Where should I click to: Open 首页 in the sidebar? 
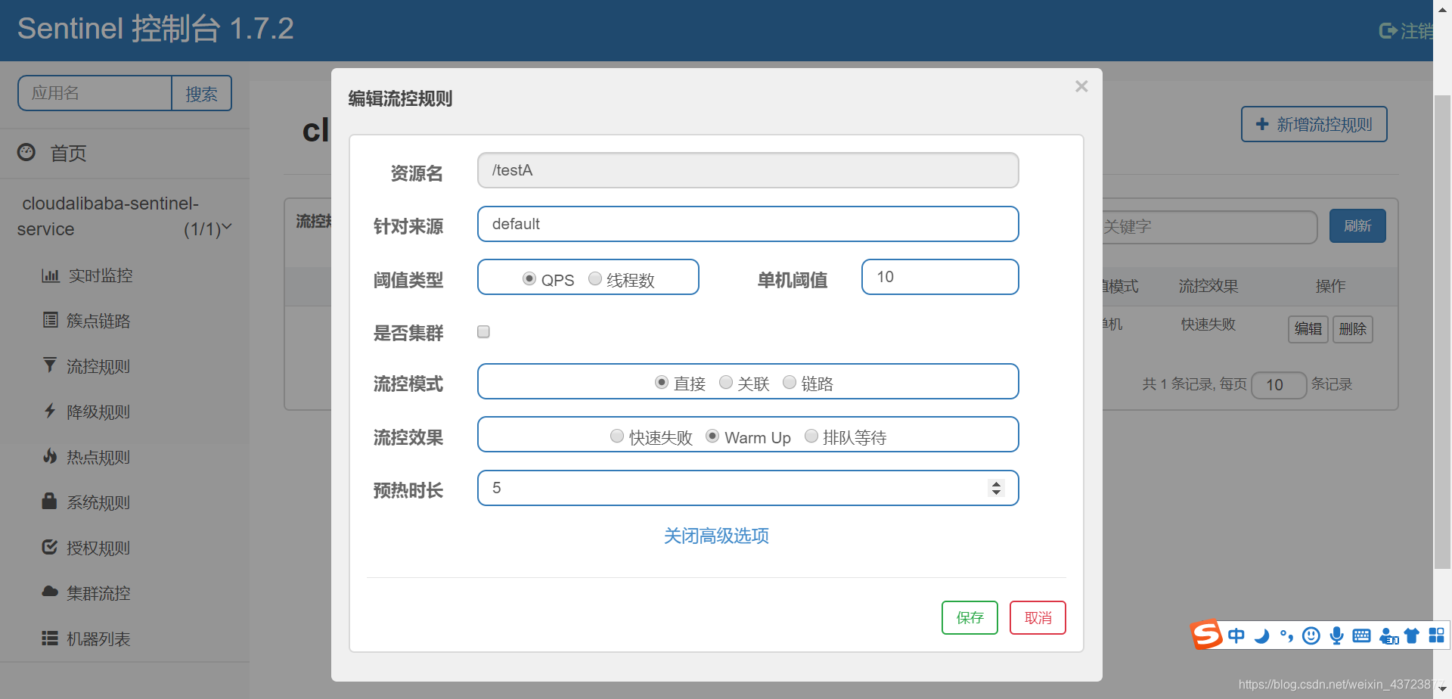(x=68, y=153)
